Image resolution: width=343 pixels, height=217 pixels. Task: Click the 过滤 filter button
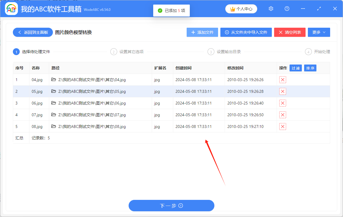296,68
